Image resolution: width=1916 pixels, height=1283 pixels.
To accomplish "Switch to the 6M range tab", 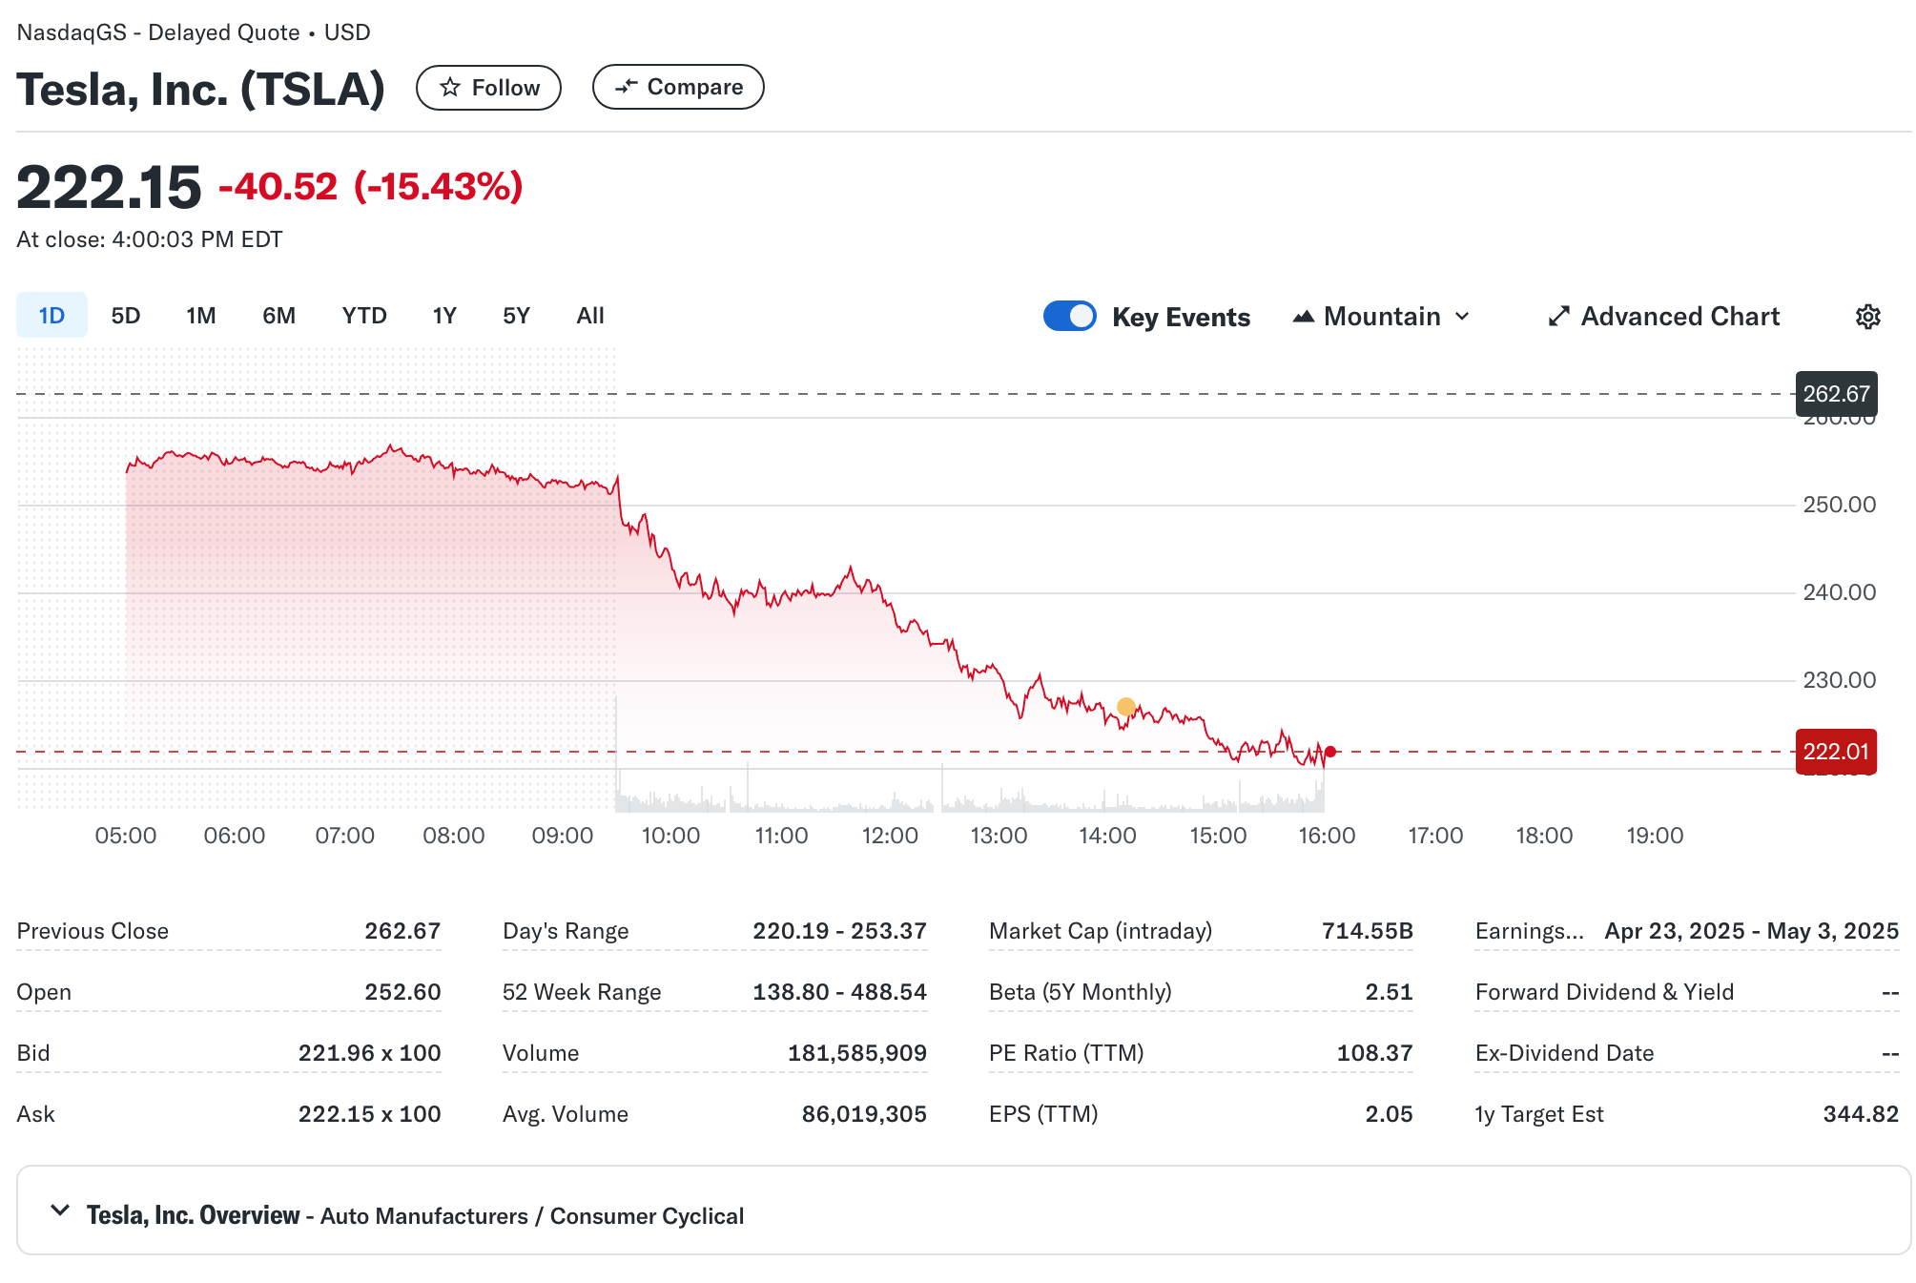I will tap(278, 315).
